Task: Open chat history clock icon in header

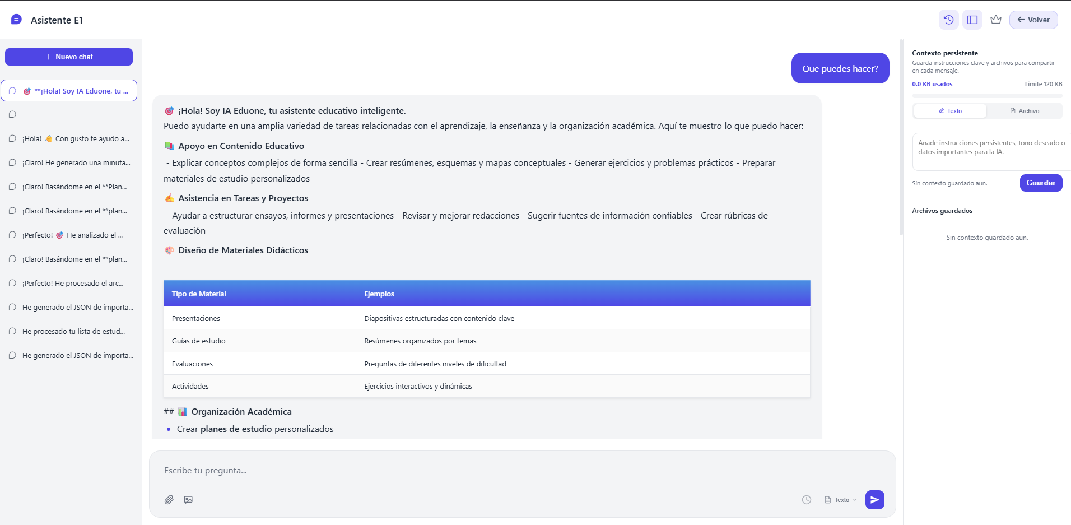Action: click(948, 20)
